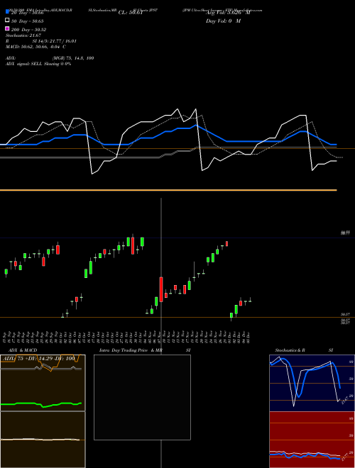Open the blue Stochastics mini chart

click(312, 383)
